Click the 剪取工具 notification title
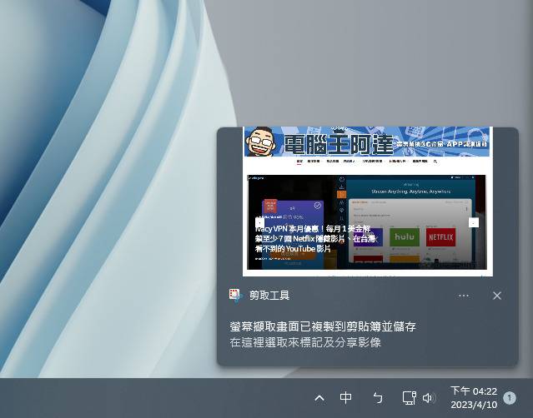Screen dimensions: 533x418 269,296
